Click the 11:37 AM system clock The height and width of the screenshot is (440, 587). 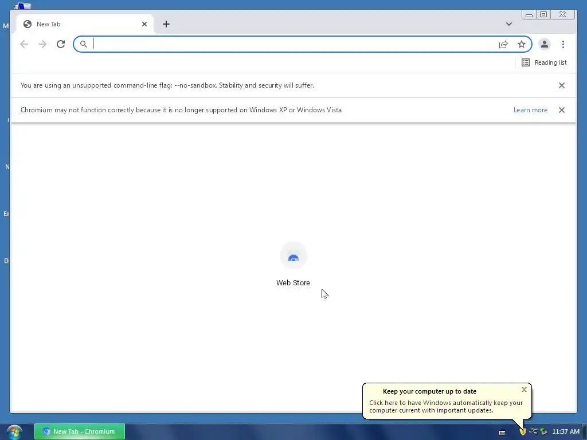(x=566, y=431)
